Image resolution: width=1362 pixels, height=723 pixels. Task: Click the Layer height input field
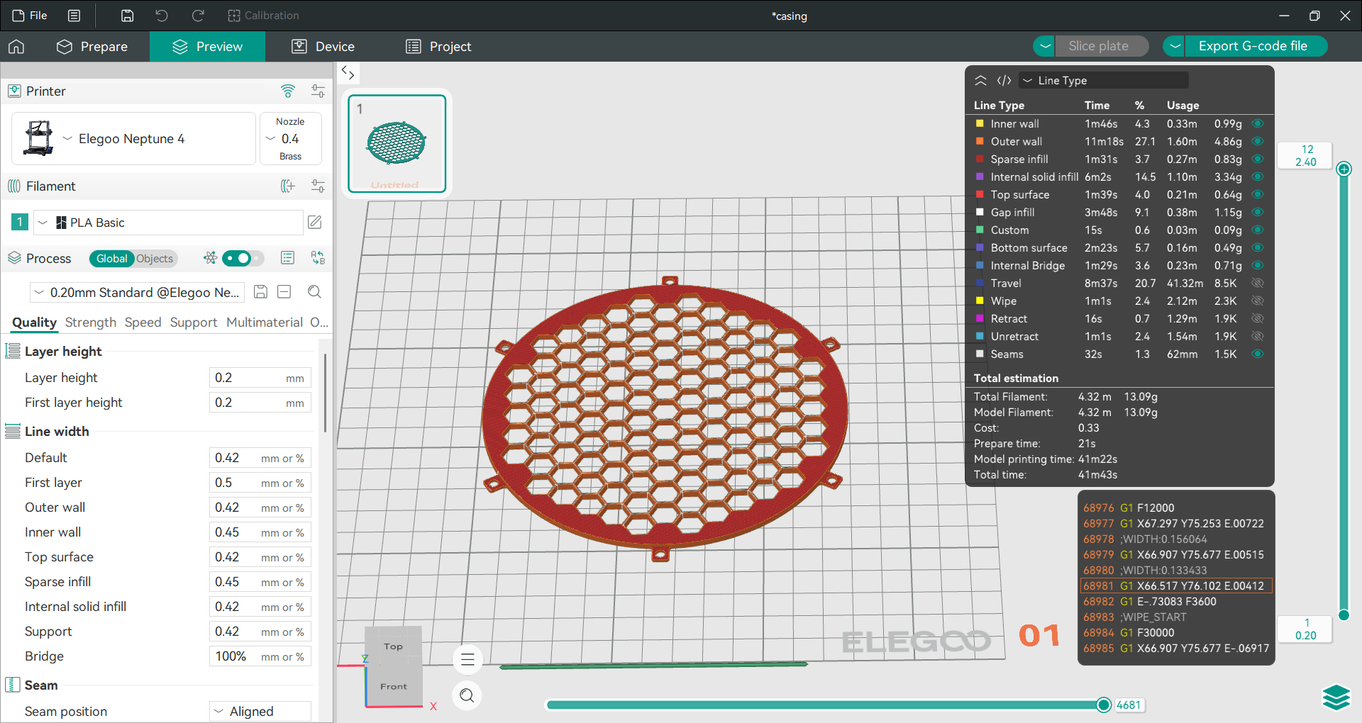tap(260, 378)
